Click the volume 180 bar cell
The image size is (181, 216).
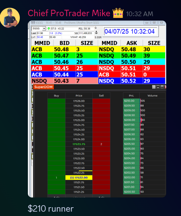152,120
